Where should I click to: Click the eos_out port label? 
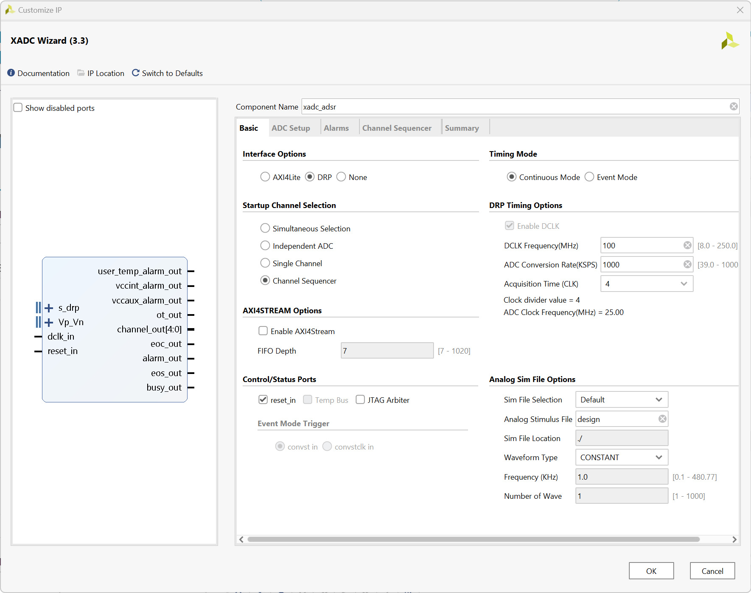pos(166,373)
